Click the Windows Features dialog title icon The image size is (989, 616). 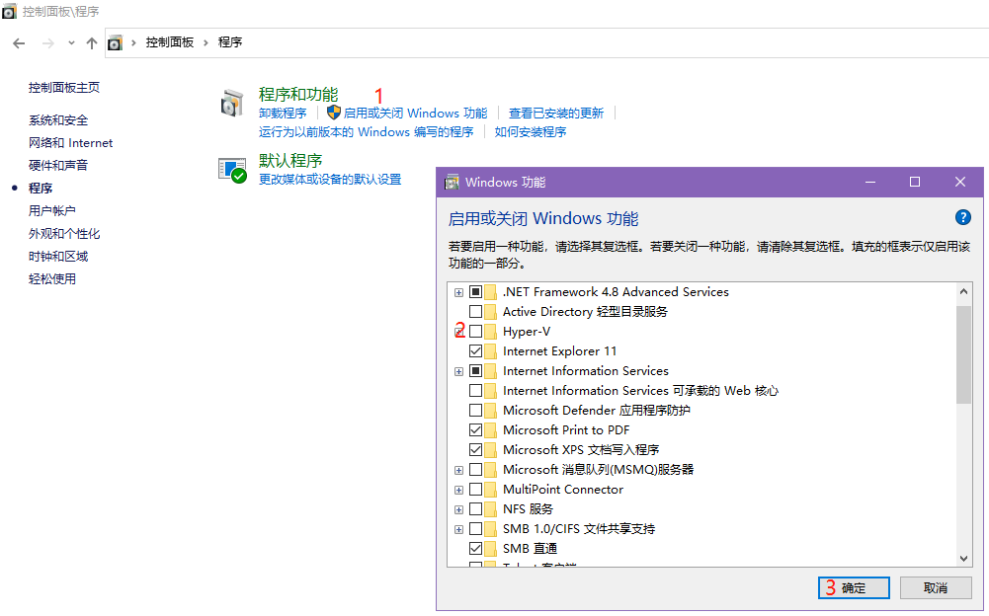click(x=453, y=182)
